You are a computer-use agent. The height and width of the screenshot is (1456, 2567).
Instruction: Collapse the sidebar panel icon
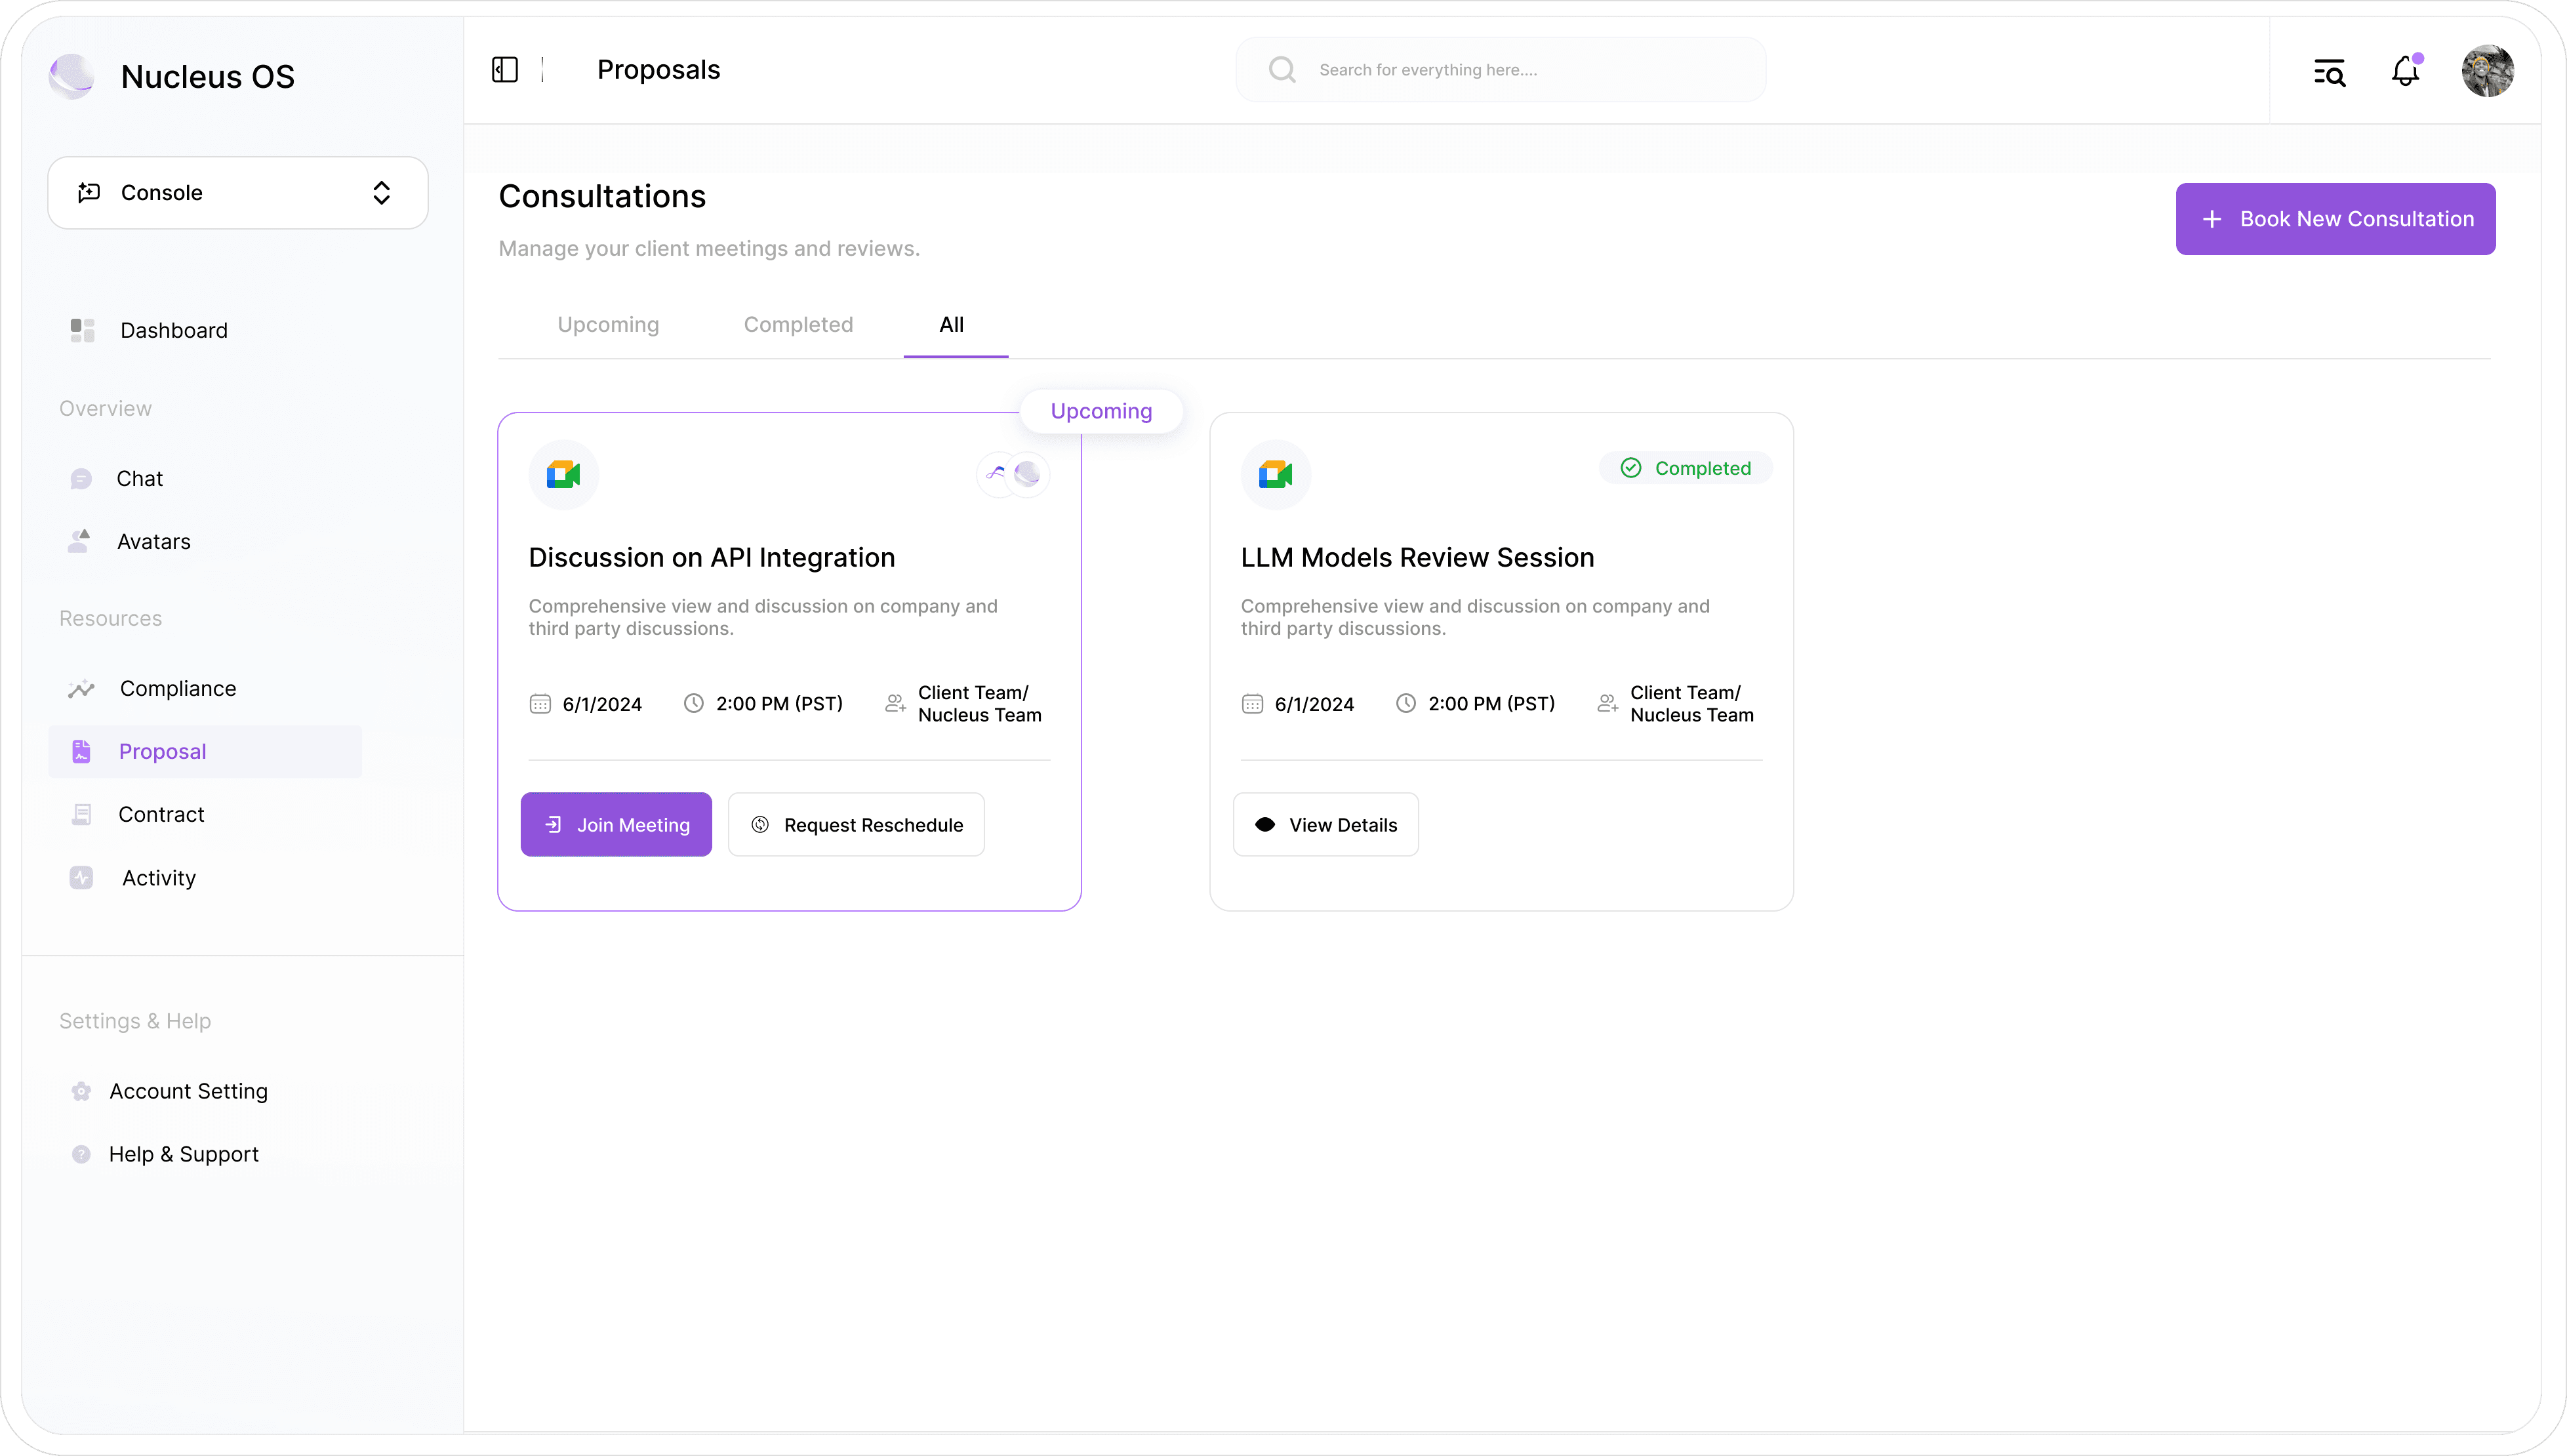point(505,70)
